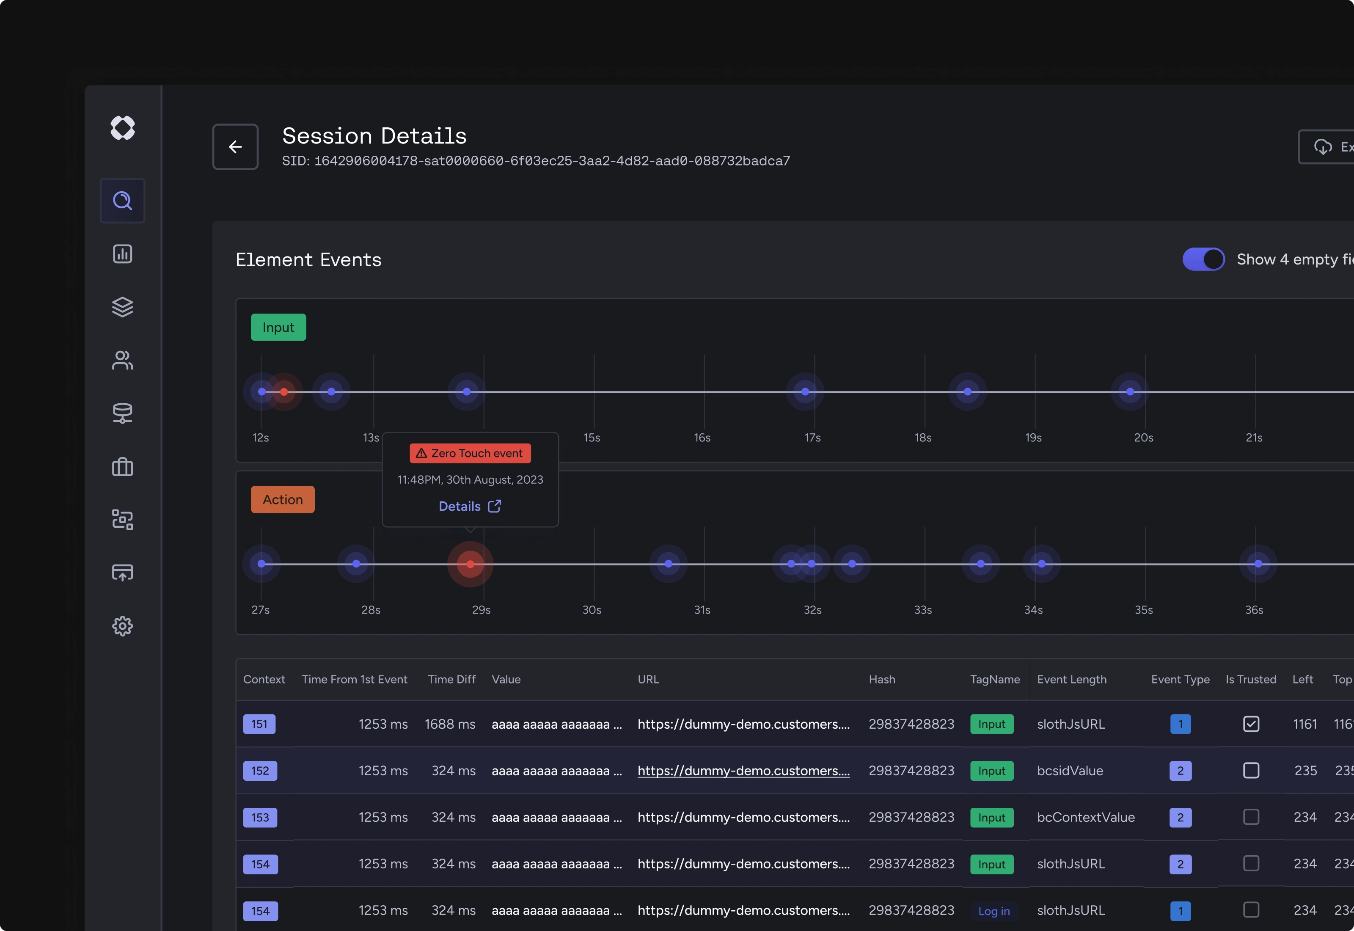Click the Action timeline event near 36s
Viewport: 1354px width, 931px height.
(1258, 564)
